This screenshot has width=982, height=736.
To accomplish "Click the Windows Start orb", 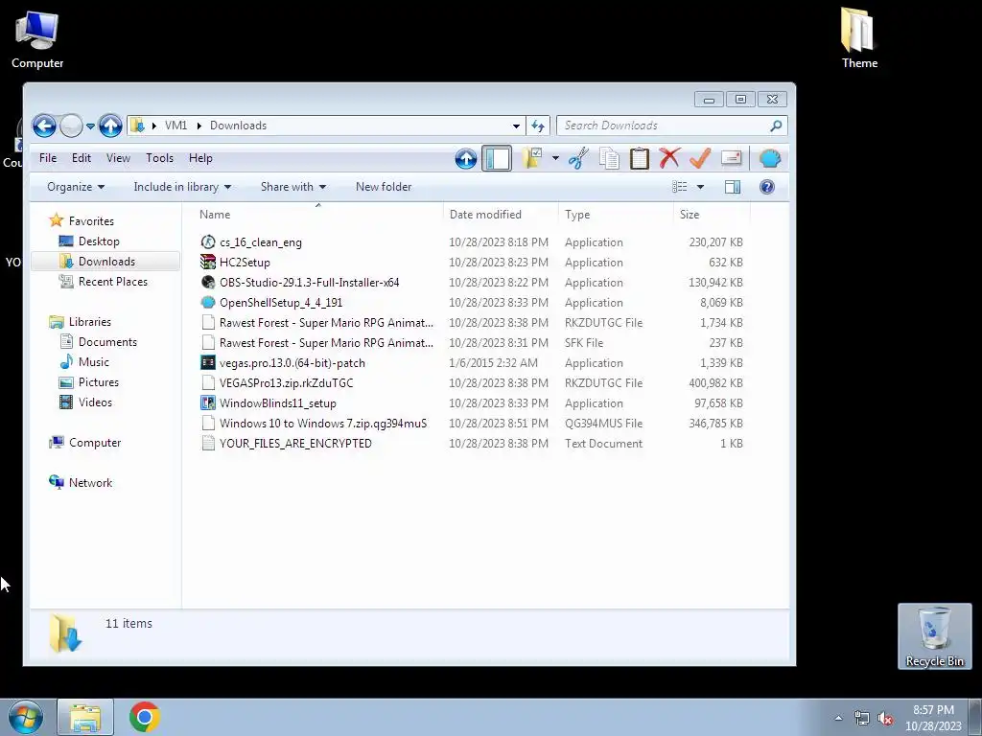I will [x=26, y=717].
